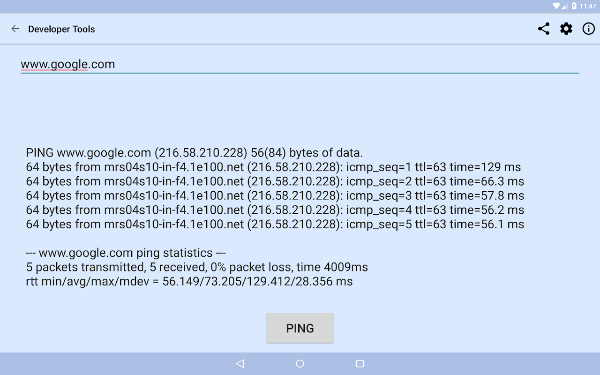Screen dimensions: 600x375
Task: Select the icmp_seq=3 reply line
Action: pos(275,195)
